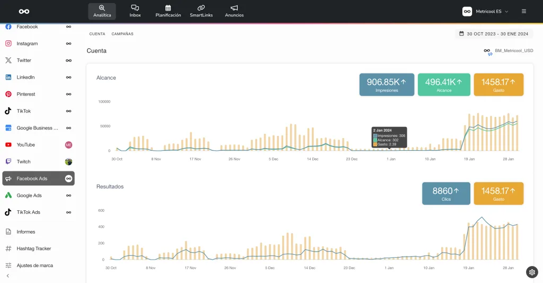Toggle the Clics metric card
Viewport: 543px width, 283px height.
click(x=445, y=193)
